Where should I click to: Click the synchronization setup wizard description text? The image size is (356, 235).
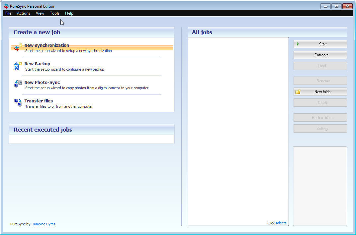[x=68, y=50]
